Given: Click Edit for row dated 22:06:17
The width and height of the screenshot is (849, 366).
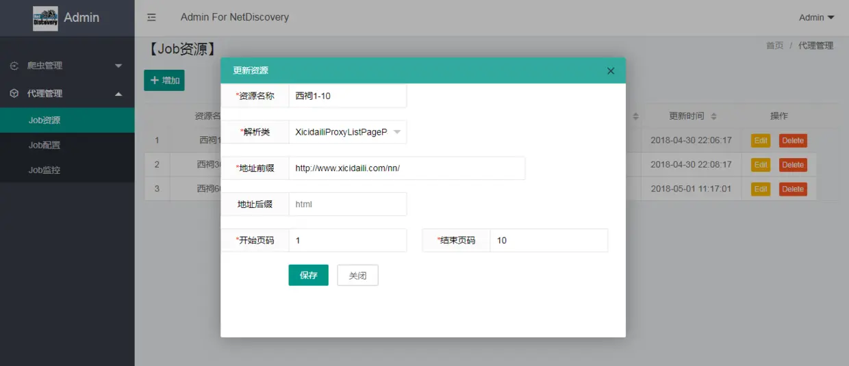Looking at the screenshot, I should click(761, 141).
